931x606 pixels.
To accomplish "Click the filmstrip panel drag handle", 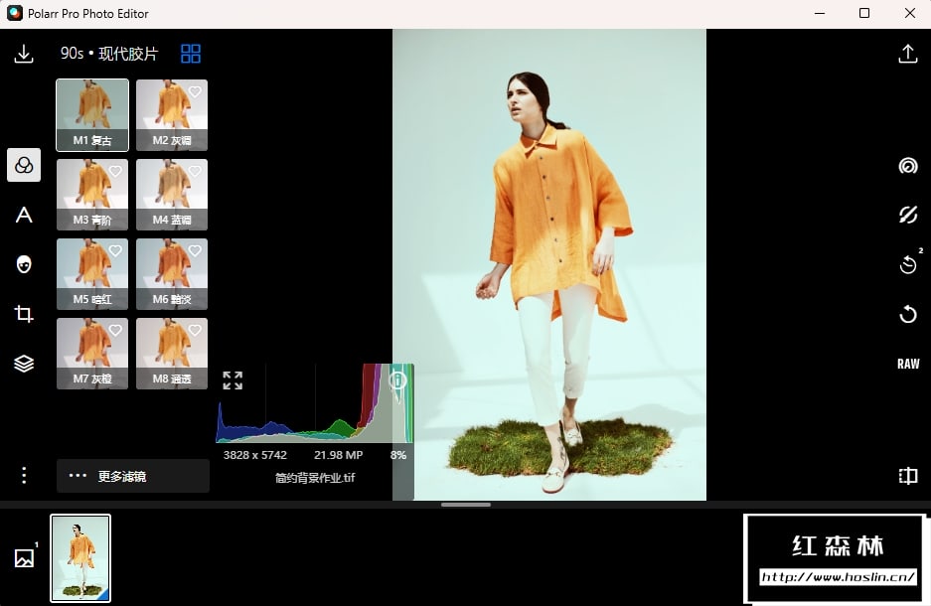I will point(466,505).
